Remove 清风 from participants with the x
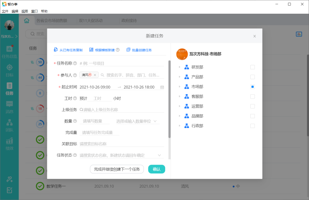Viewport: 309px width, 200px height. click(95, 75)
